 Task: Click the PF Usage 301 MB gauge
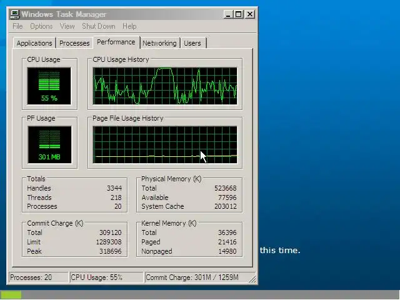coord(49,144)
